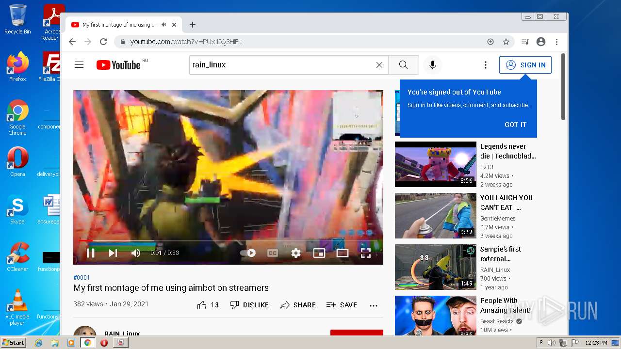Switch to miniplayer mode
Viewport: 621px width, 349px height.
319,253
